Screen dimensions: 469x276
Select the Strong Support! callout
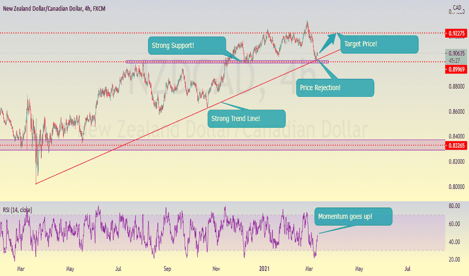[x=187, y=46]
